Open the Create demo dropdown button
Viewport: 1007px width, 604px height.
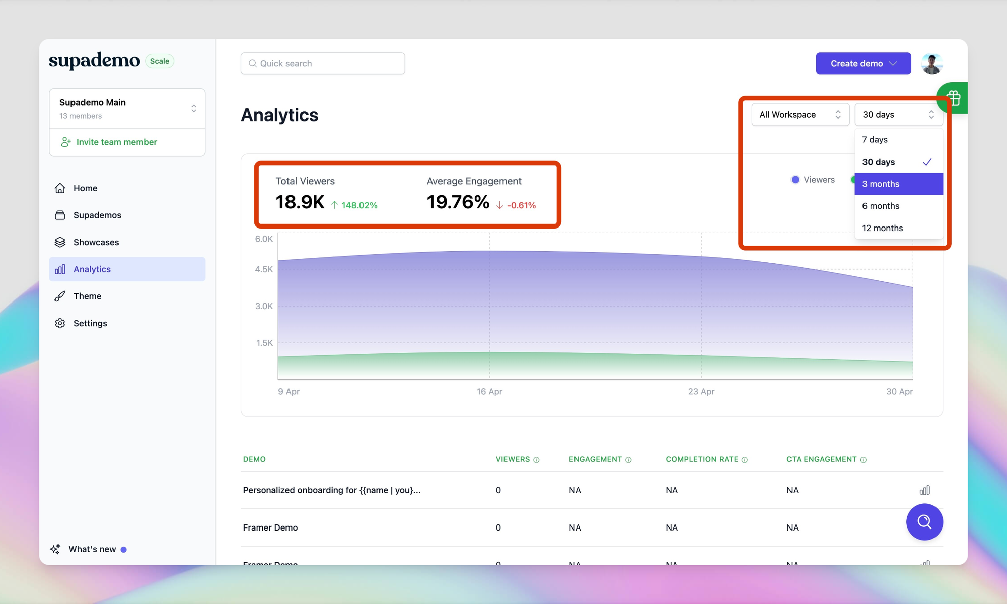[x=864, y=64]
